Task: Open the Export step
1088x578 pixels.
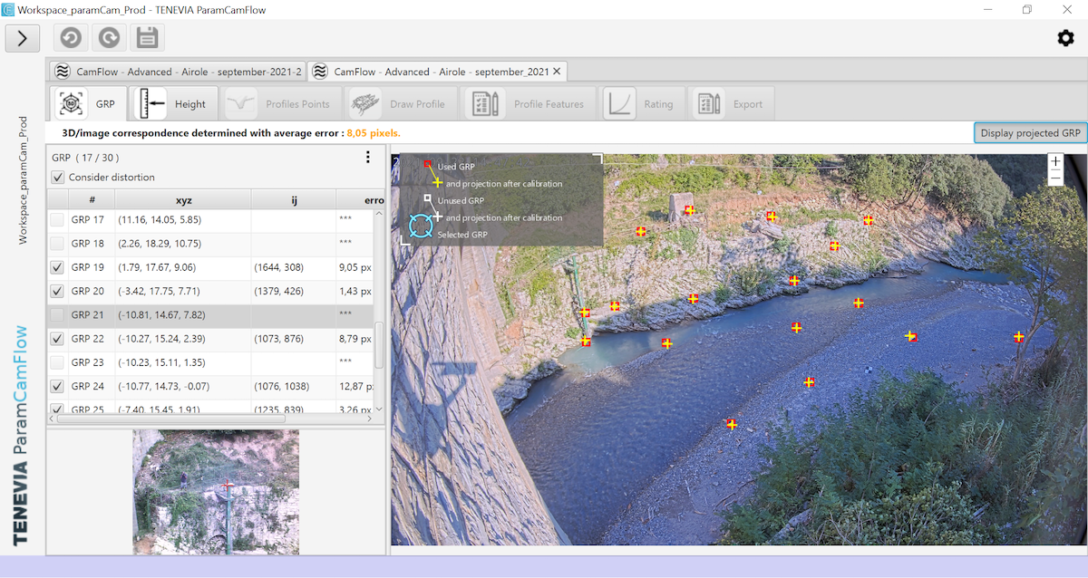Action: 732,104
